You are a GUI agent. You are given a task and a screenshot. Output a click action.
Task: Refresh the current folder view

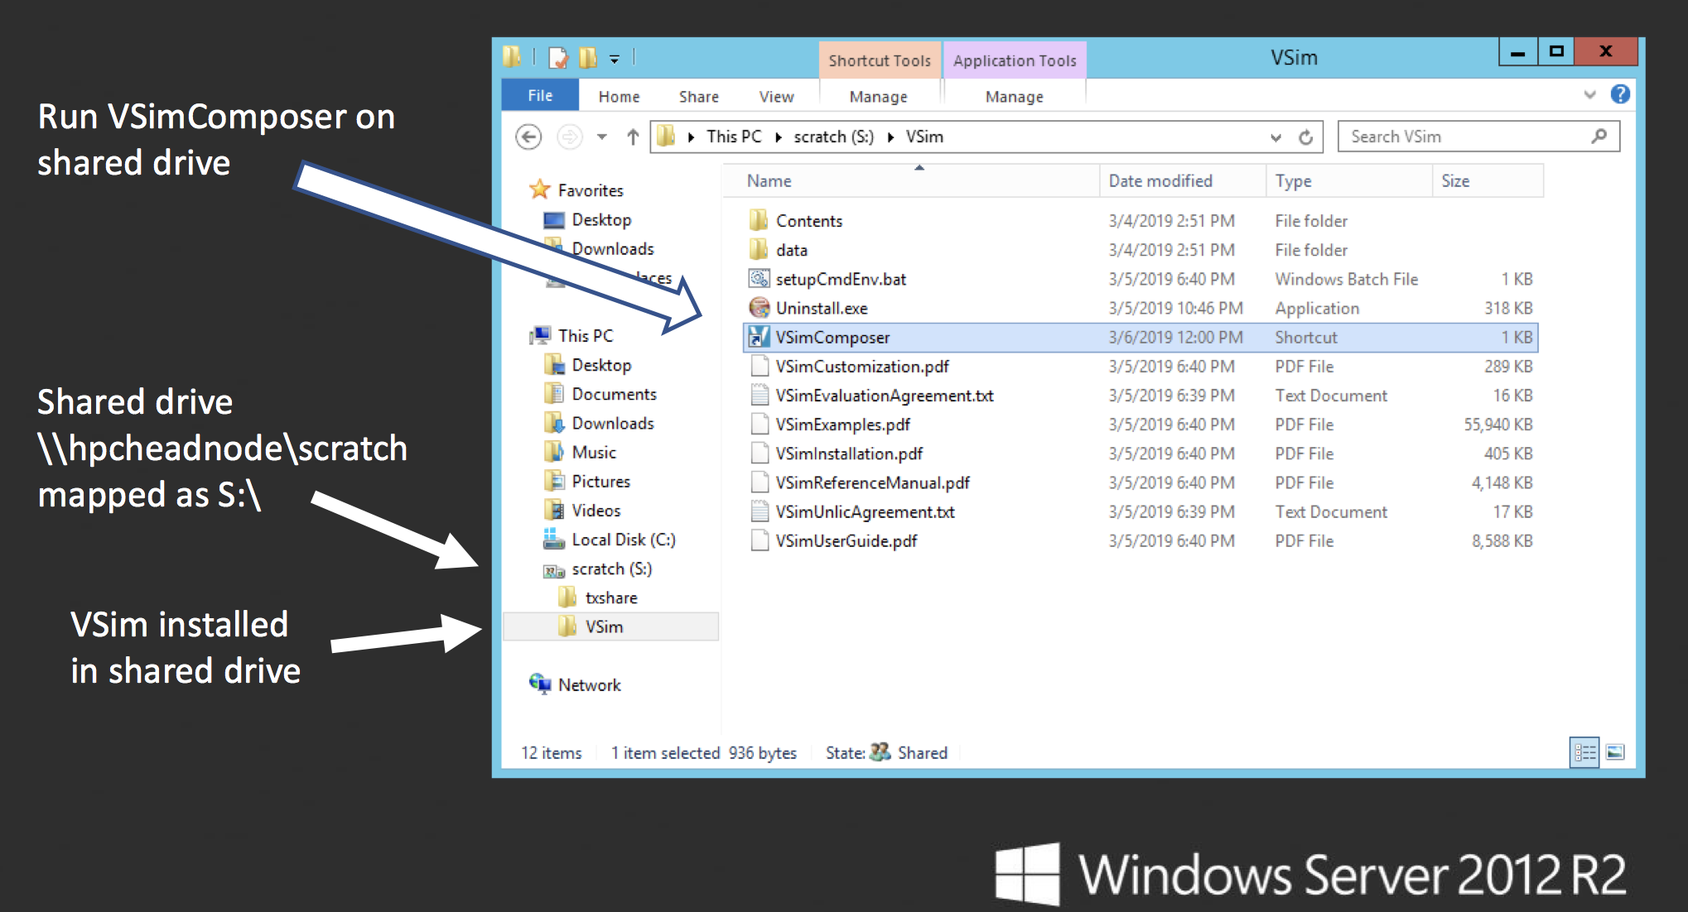click(1306, 137)
